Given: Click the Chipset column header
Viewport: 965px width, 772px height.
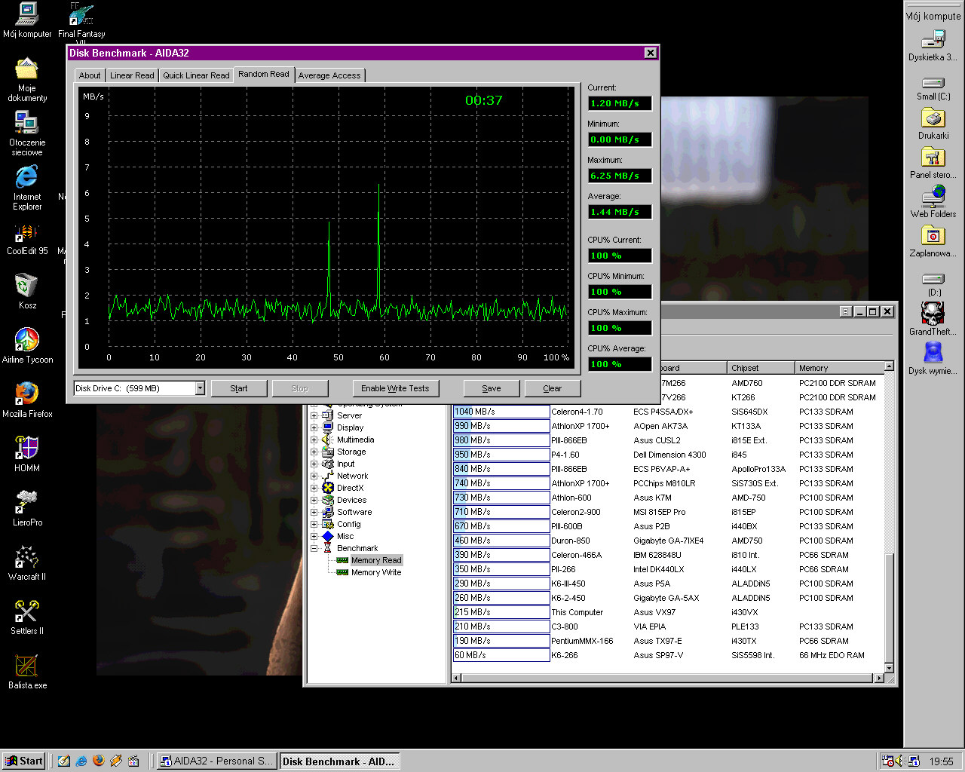Looking at the screenshot, I should click(x=761, y=368).
